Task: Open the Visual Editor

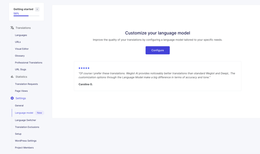Action: [22, 49]
